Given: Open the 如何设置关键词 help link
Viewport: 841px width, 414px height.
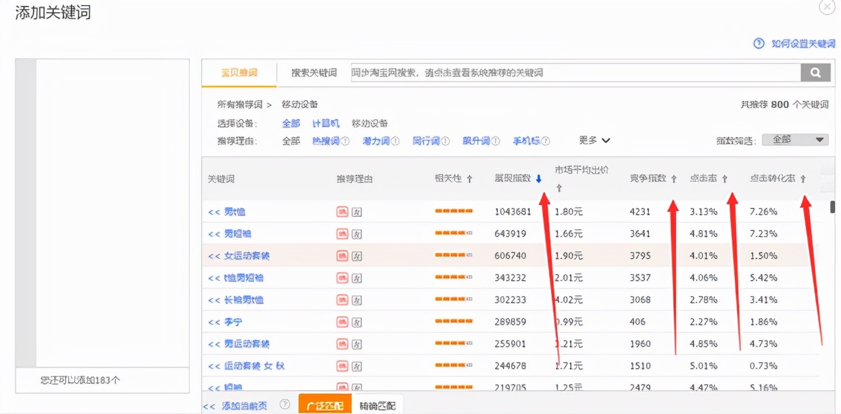Looking at the screenshot, I should pyautogui.click(x=803, y=43).
